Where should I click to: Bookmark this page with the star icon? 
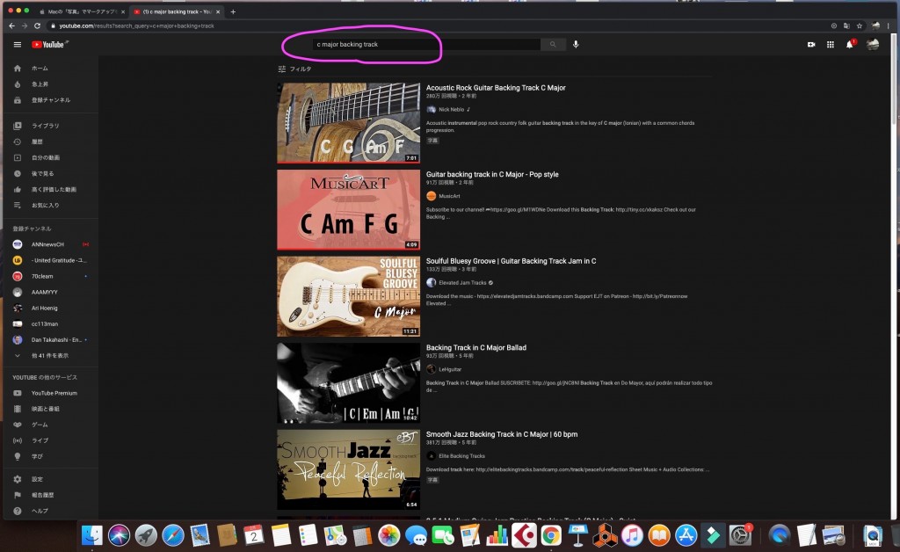point(859,25)
